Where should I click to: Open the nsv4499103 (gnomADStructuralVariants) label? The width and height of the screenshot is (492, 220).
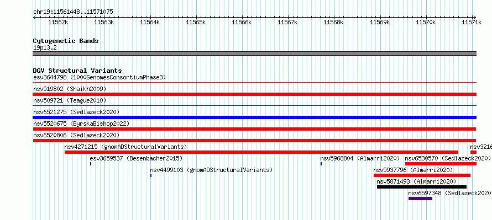click(211, 170)
